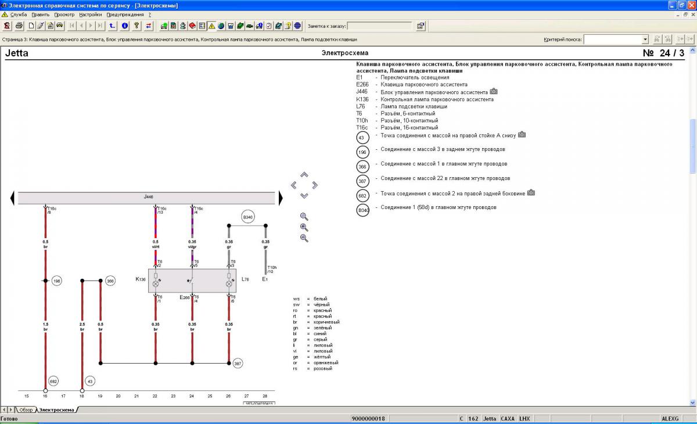
Task: Click the blue globe toolbar icon
Action: [x=298, y=26]
